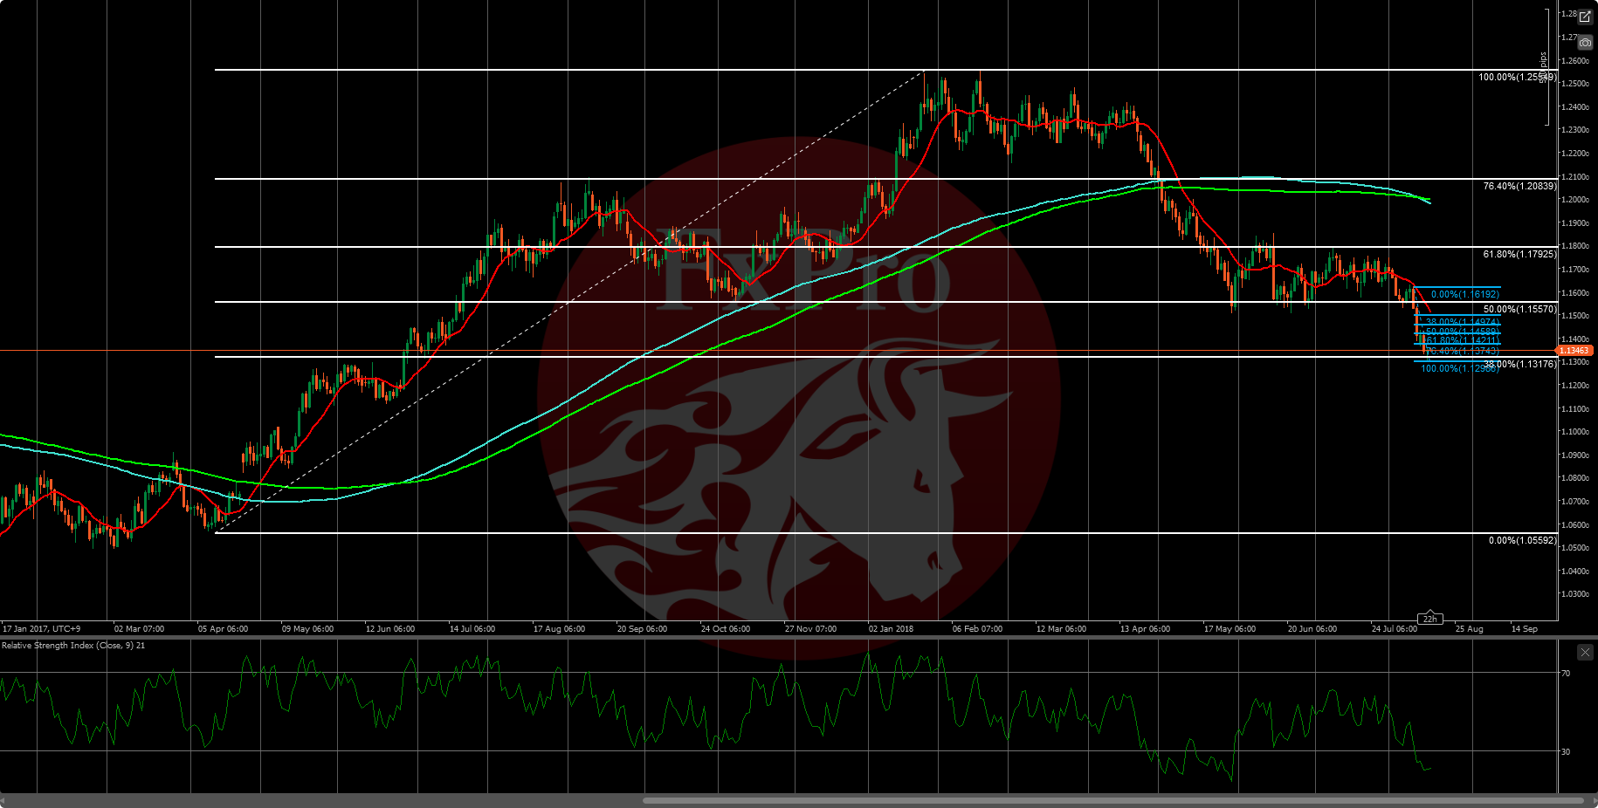Click the 17 Aug 06:00 date label
Viewport: 1598px width, 808px height.
[559, 629]
